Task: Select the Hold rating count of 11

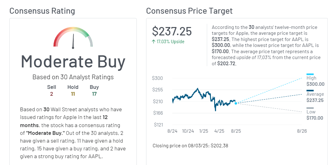Action: pos(73,94)
